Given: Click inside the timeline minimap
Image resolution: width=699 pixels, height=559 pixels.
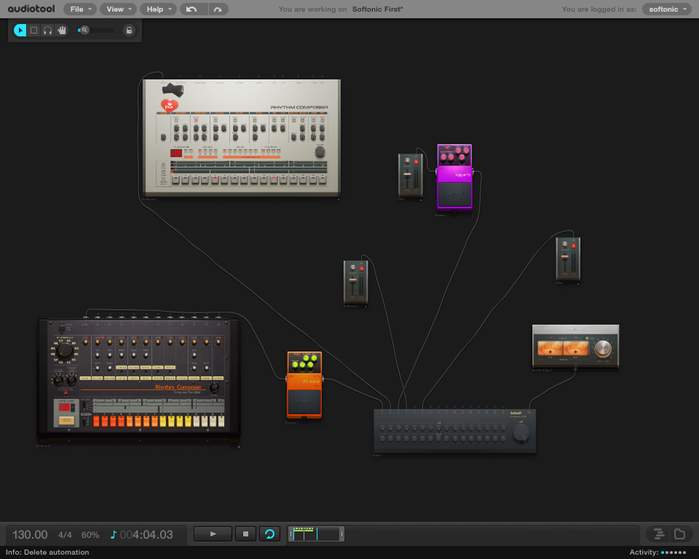Looking at the screenshot, I should coord(315,534).
